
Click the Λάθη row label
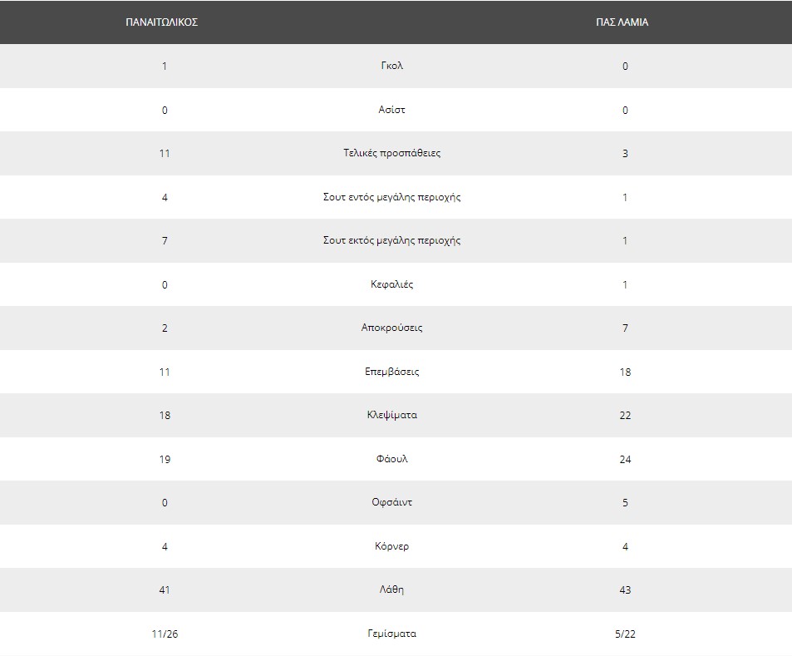pyautogui.click(x=392, y=589)
